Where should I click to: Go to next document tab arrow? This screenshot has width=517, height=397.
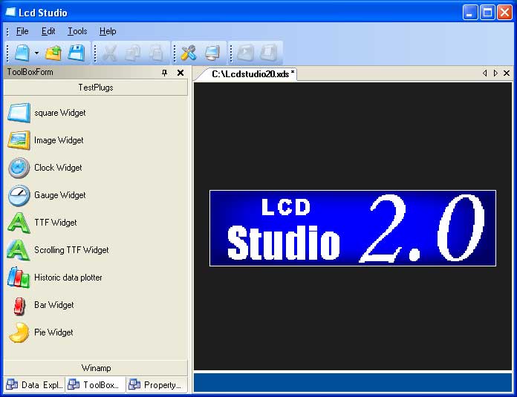pyautogui.click(x=495, y=73)
